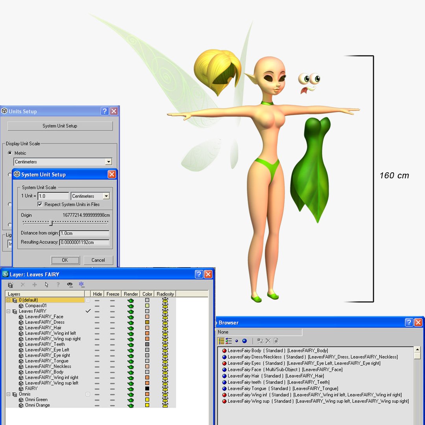This screenshot has height=425, width=425.
Task: Click blue material sphere for LeavesFairy Face
Action: coord(224,370)
